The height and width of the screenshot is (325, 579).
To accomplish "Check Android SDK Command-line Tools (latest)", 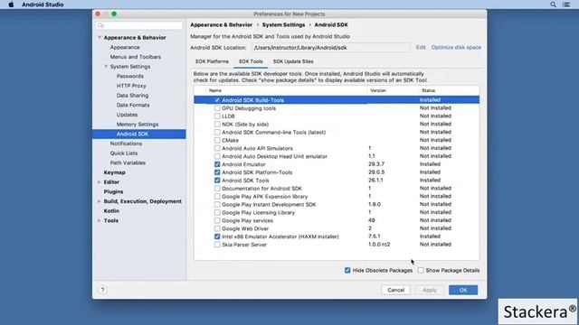I will 217,133.
